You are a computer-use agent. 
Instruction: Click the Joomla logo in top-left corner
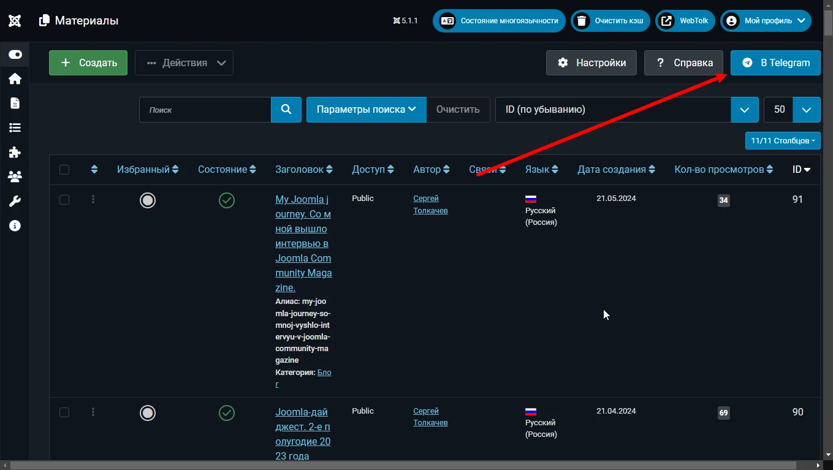[15, 21]
